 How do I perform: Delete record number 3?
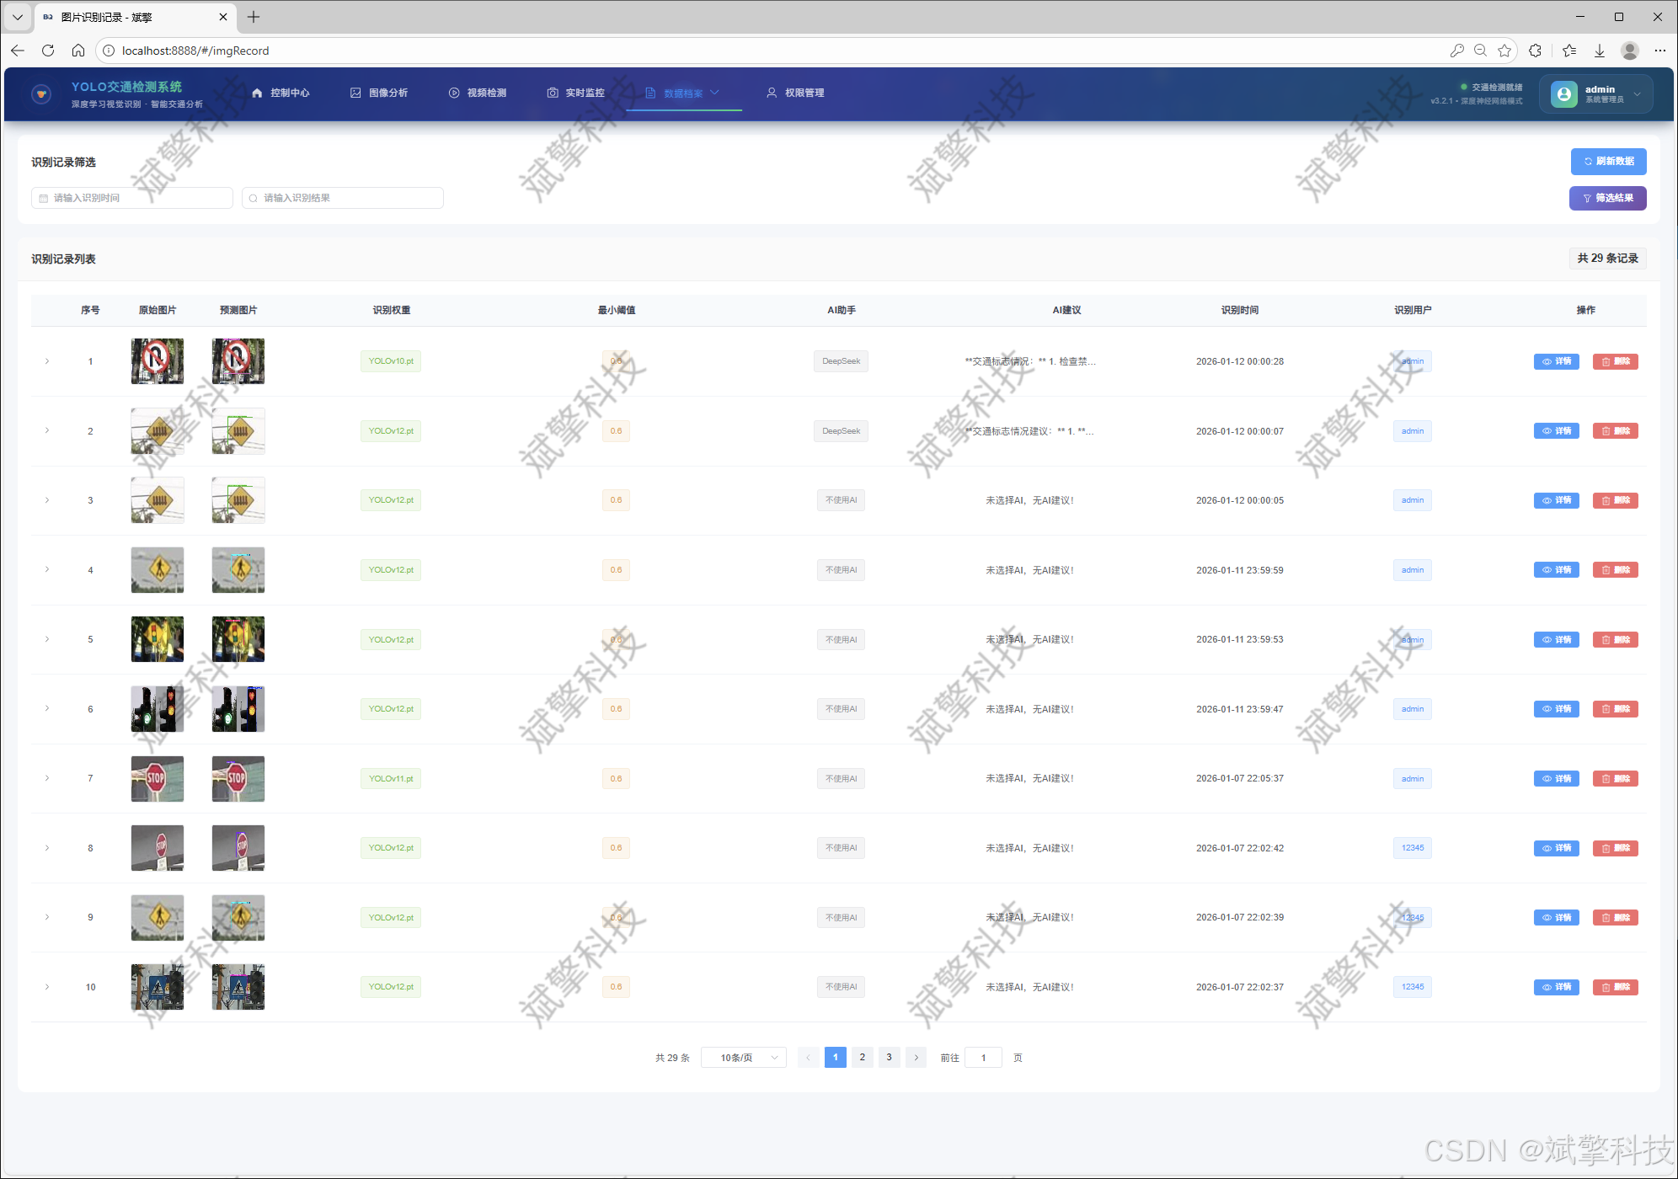(1615, 500)
